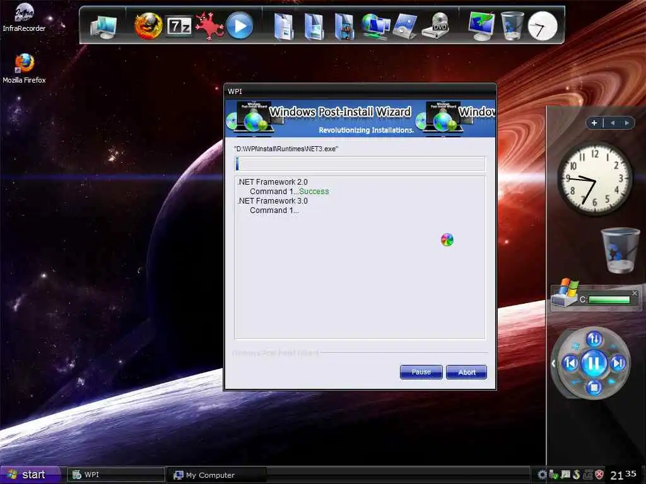Pause playback in media gadget
Image resolution: width=646 pixels, height=484 pixels.
pos(594,363)
